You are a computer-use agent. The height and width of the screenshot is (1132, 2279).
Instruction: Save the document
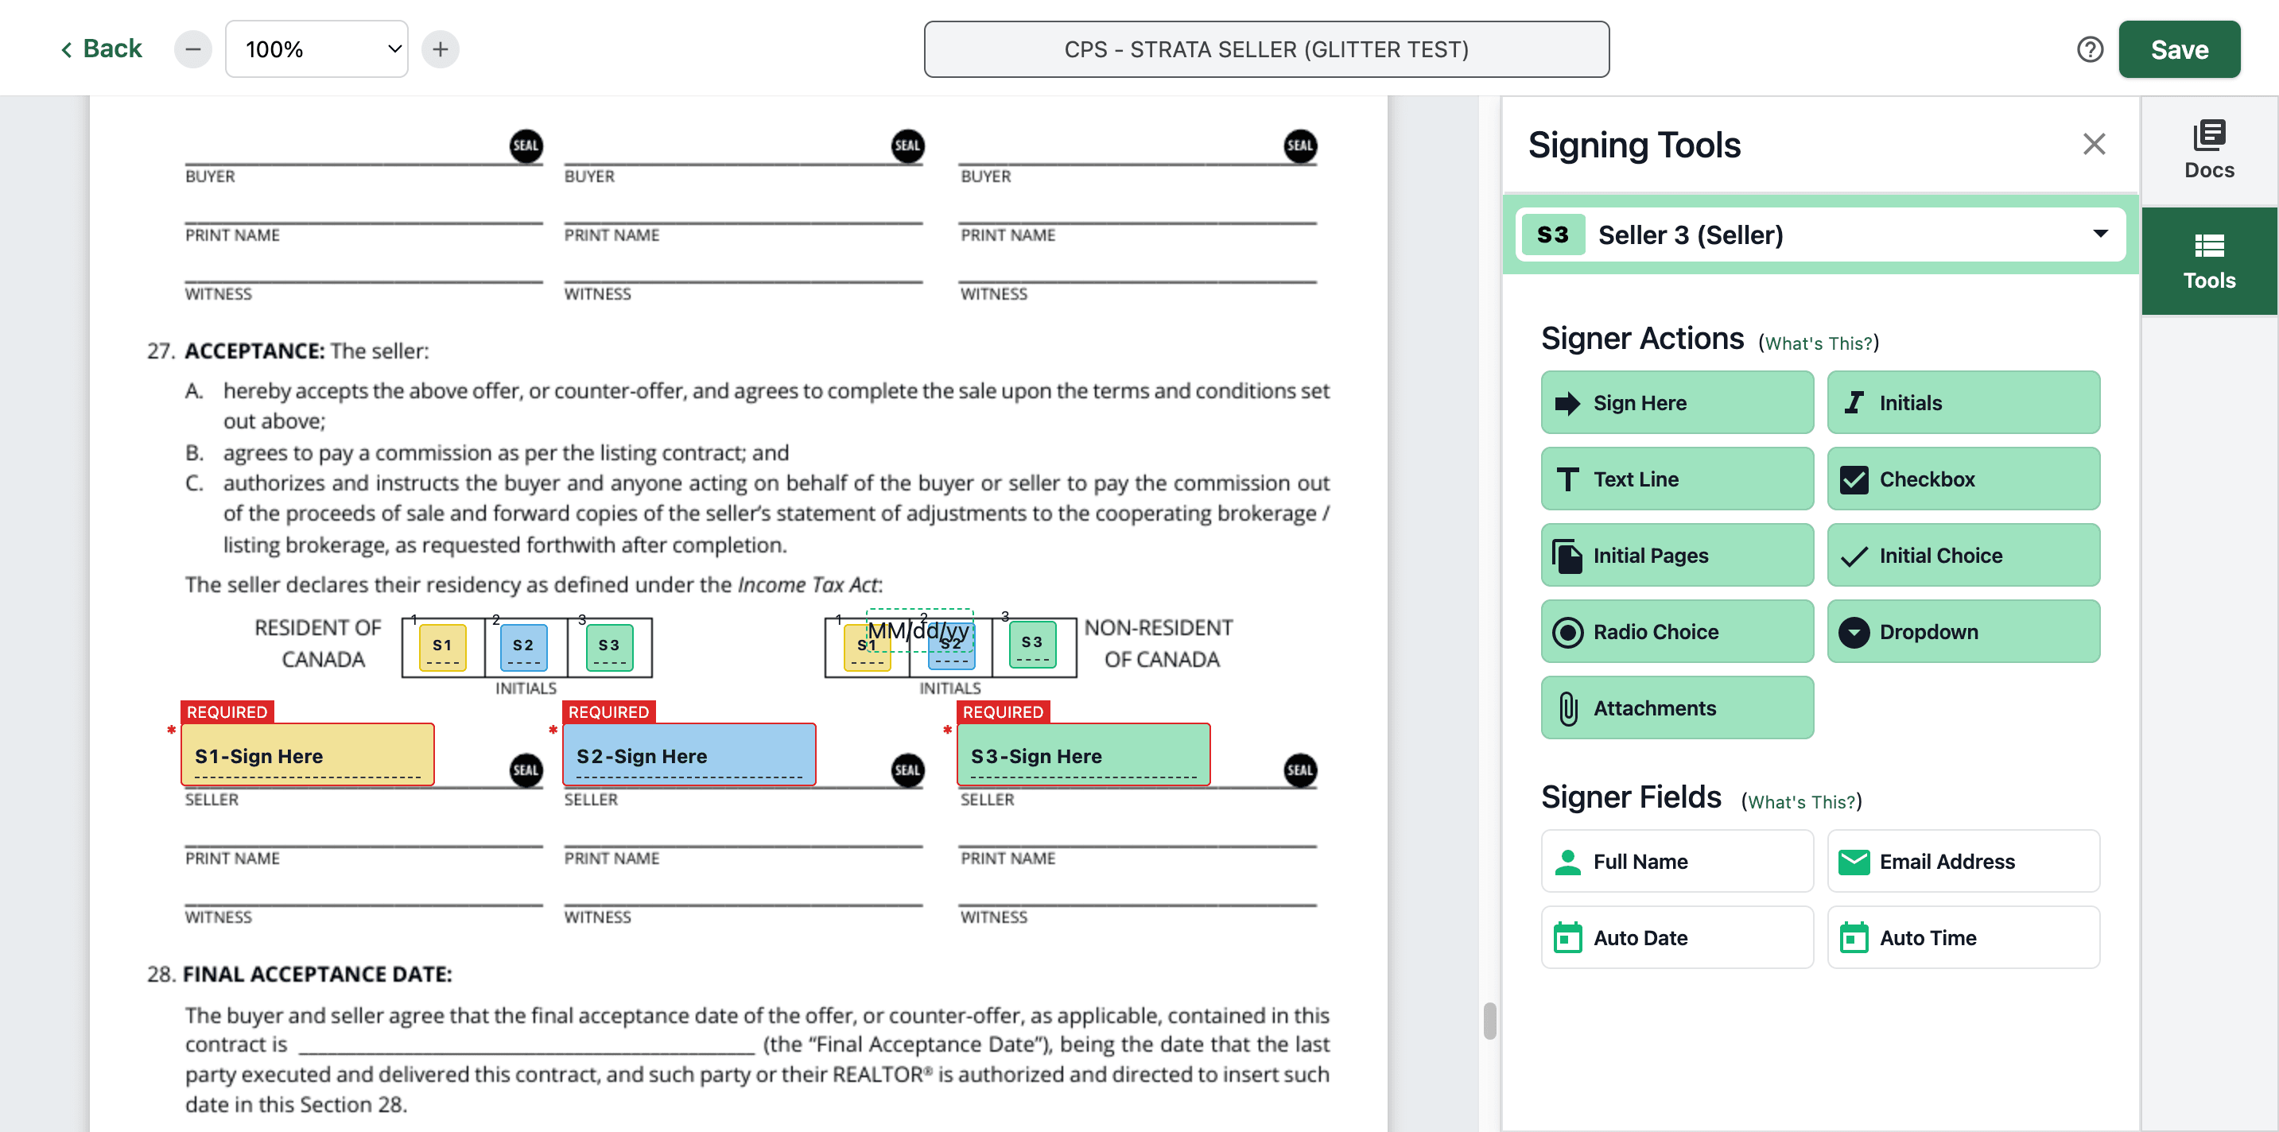[x=2179, y=49]
